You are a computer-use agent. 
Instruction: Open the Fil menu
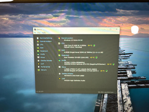tap(35, 33)
